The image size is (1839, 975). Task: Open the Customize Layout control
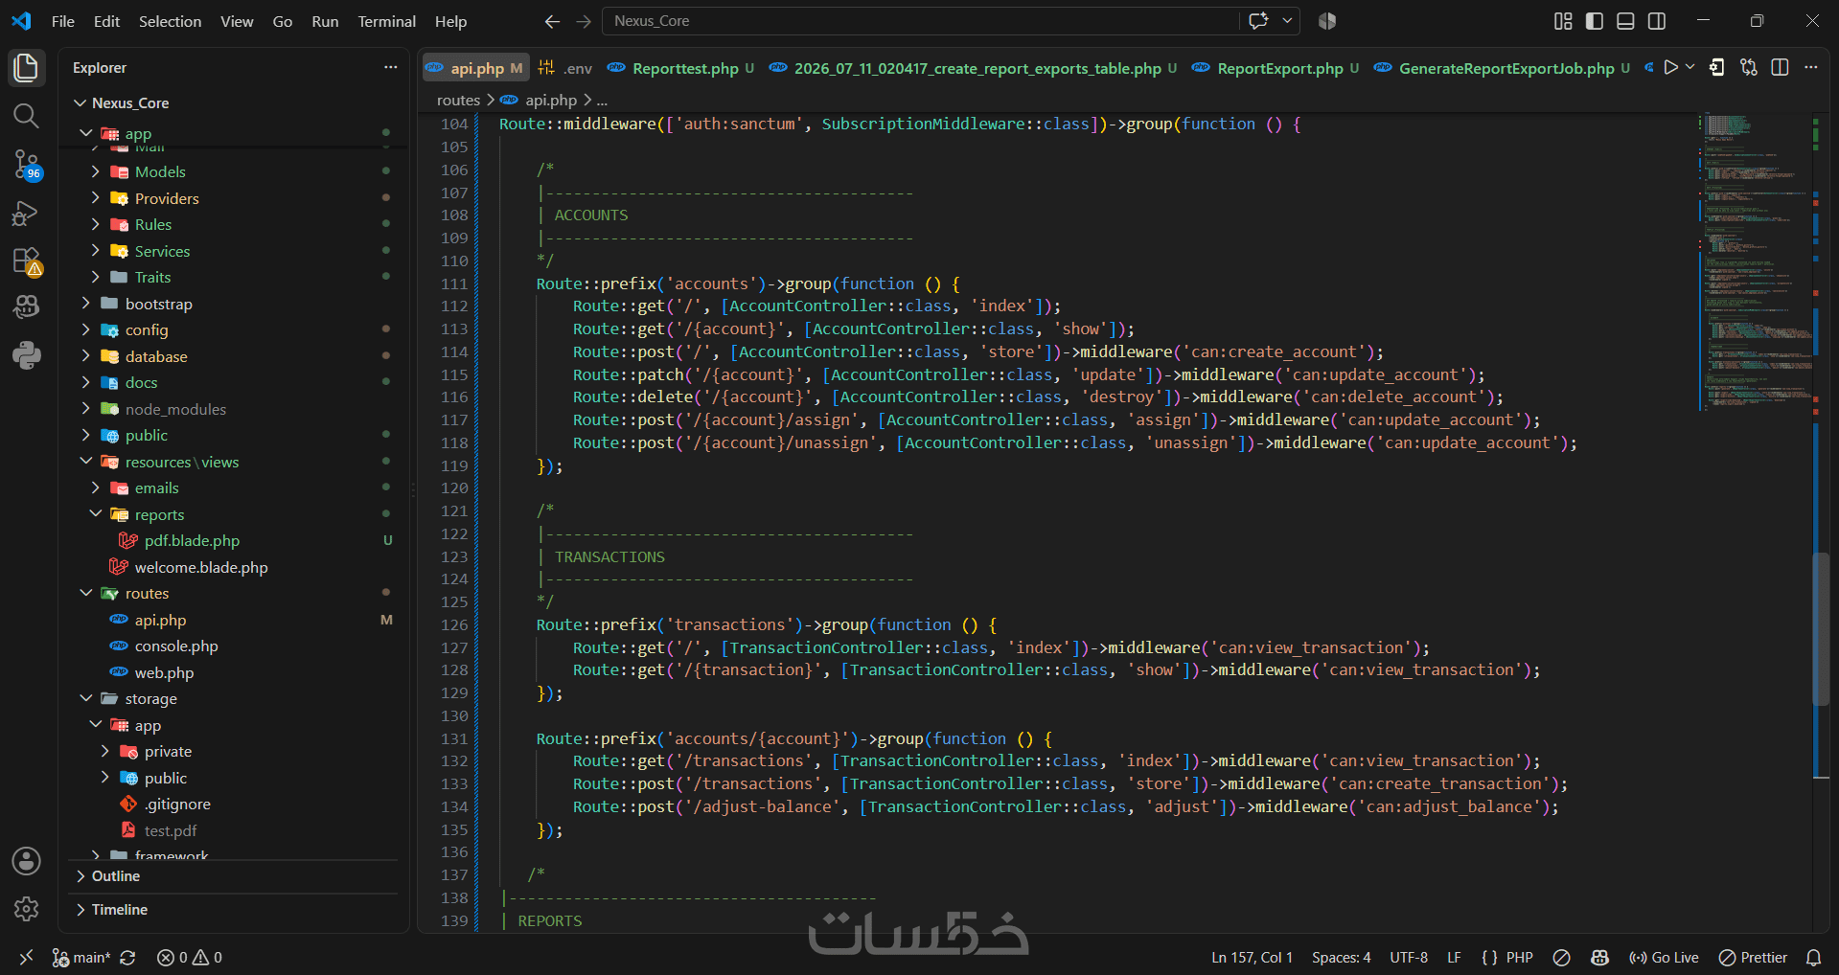(1563, 21)
